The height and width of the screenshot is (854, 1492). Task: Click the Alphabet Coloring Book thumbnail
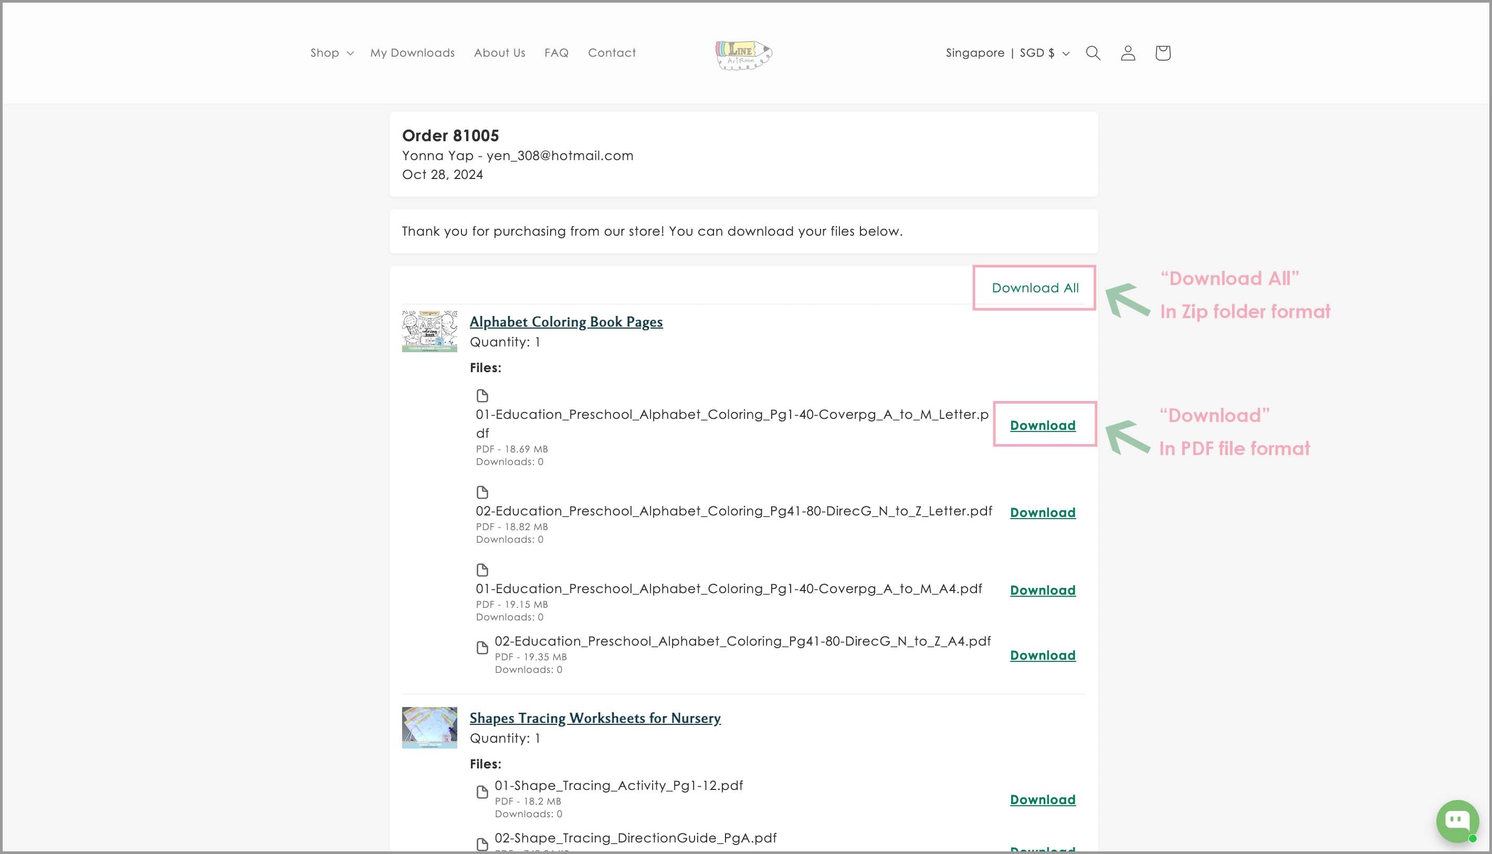pyautogui.click(x=429, y=331)
